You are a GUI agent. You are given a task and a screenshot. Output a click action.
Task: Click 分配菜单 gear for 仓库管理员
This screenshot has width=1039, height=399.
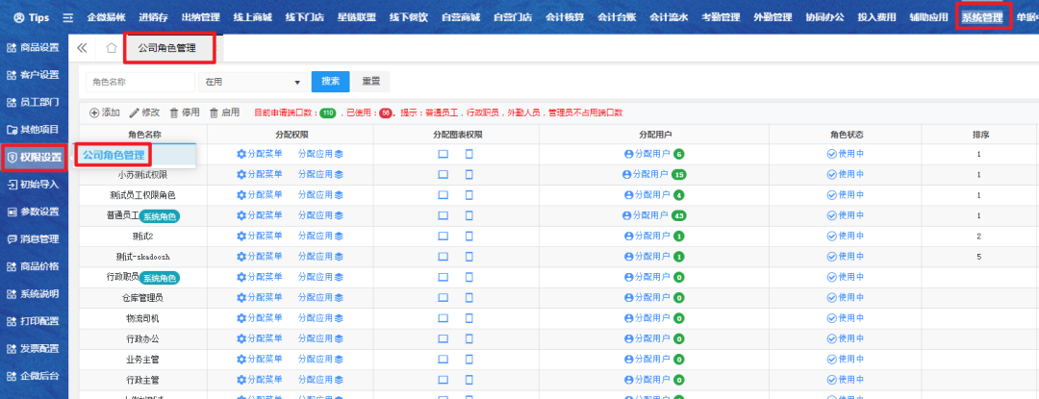241,297
